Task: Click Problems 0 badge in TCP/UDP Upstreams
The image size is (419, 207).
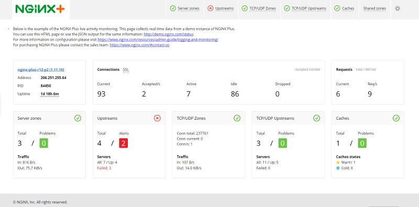Action: (x=283, y=143)
